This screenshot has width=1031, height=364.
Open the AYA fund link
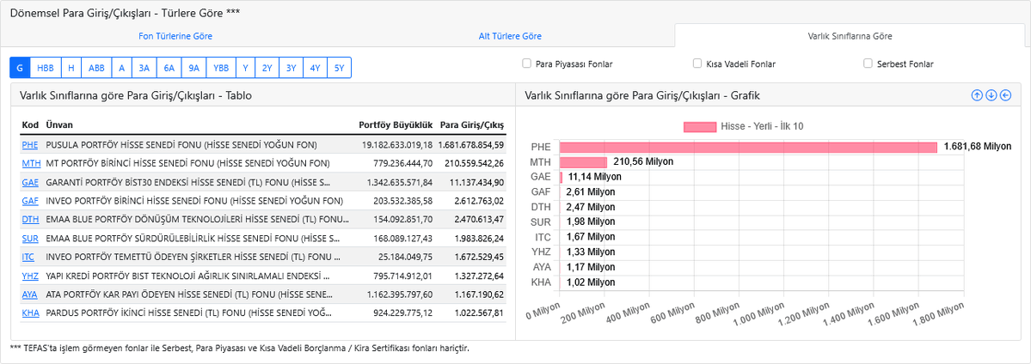point(29,294)
